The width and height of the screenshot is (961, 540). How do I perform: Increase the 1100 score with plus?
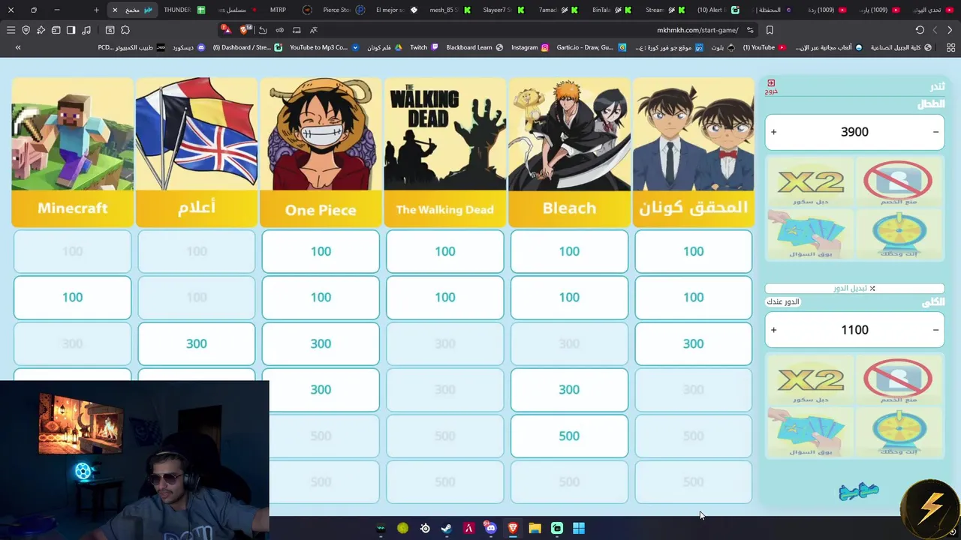pos(773,330)
